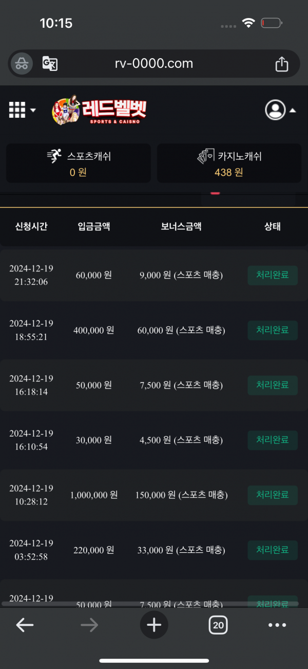Click 처리완료 status for 400,000 원 deposit

click(x=273, y=330)
